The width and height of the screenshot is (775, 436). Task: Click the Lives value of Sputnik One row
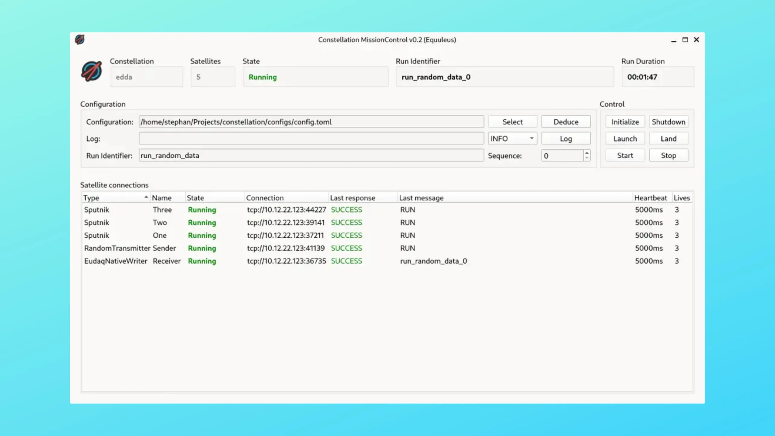click(677, 235)
